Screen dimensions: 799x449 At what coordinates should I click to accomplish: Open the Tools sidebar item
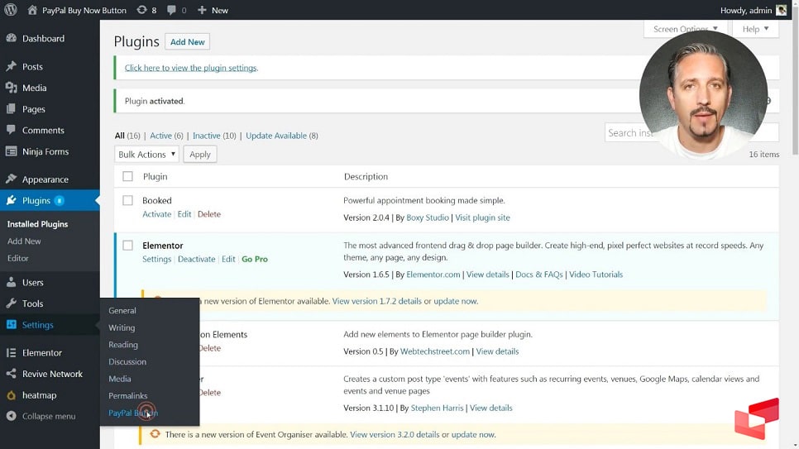[x=32, y=303]
